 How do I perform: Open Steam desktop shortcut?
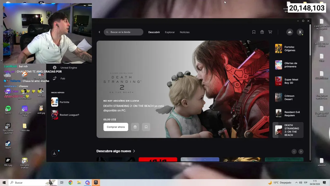[x=8, y=145]
